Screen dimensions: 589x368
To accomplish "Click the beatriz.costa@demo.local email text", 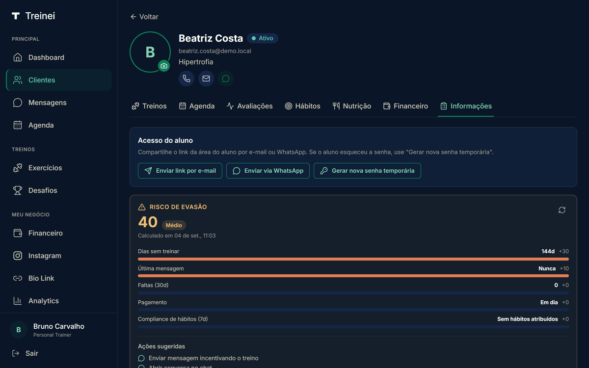I will [215, 51].
